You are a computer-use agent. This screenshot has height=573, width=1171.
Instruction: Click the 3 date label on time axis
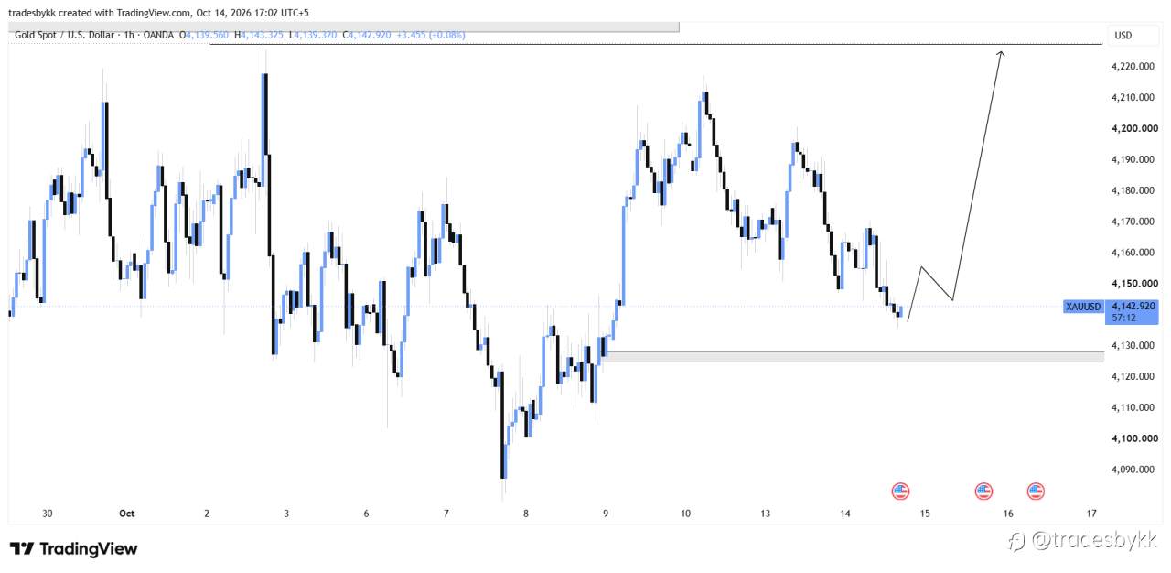pos(286,514)
